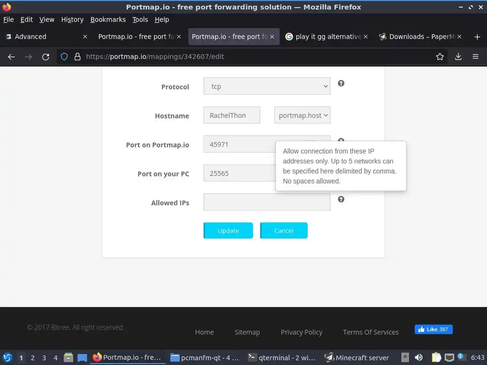
Task: Bookmark this page with the star icon
Action: (440, 57)
